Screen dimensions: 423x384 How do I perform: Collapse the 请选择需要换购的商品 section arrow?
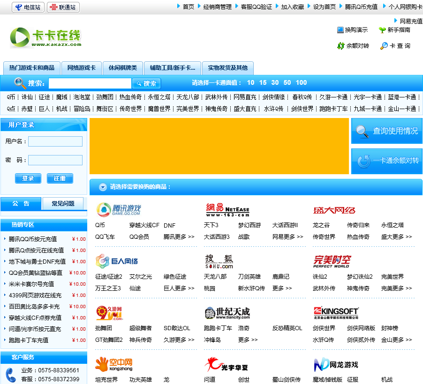(x=103, y=187)
